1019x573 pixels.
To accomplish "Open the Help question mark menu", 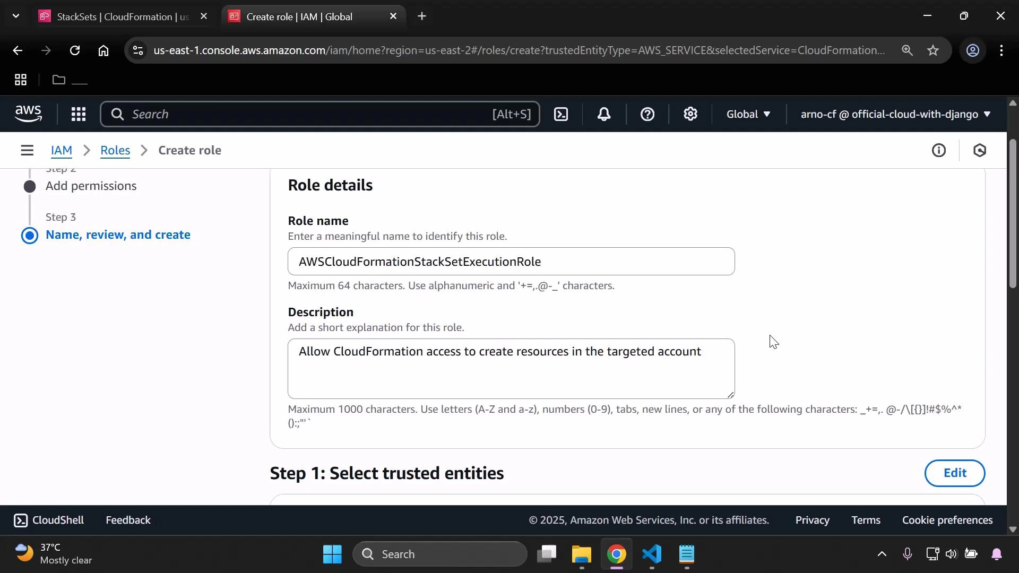I will [647, 114].
